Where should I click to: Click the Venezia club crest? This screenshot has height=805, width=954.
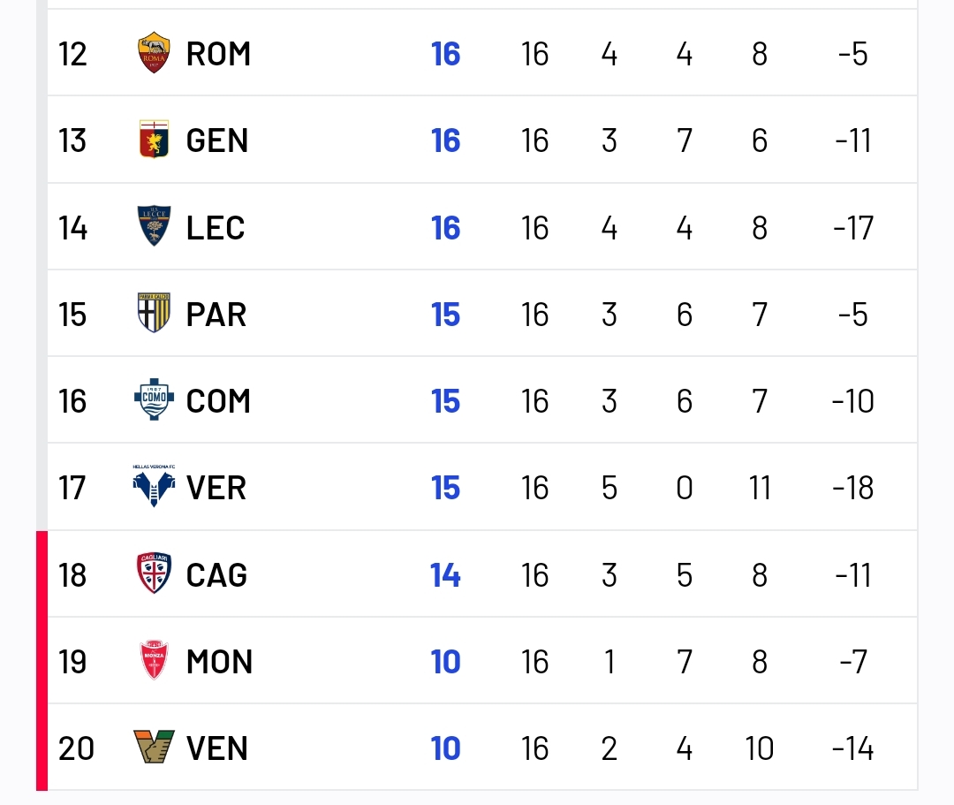click(x=154, y=747)
